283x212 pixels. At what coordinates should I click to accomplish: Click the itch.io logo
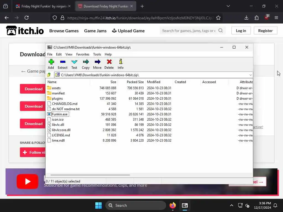point(25,31)
